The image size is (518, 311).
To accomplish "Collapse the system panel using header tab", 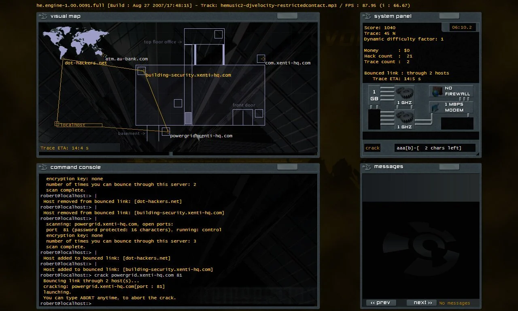I will (x=449, y=16).
